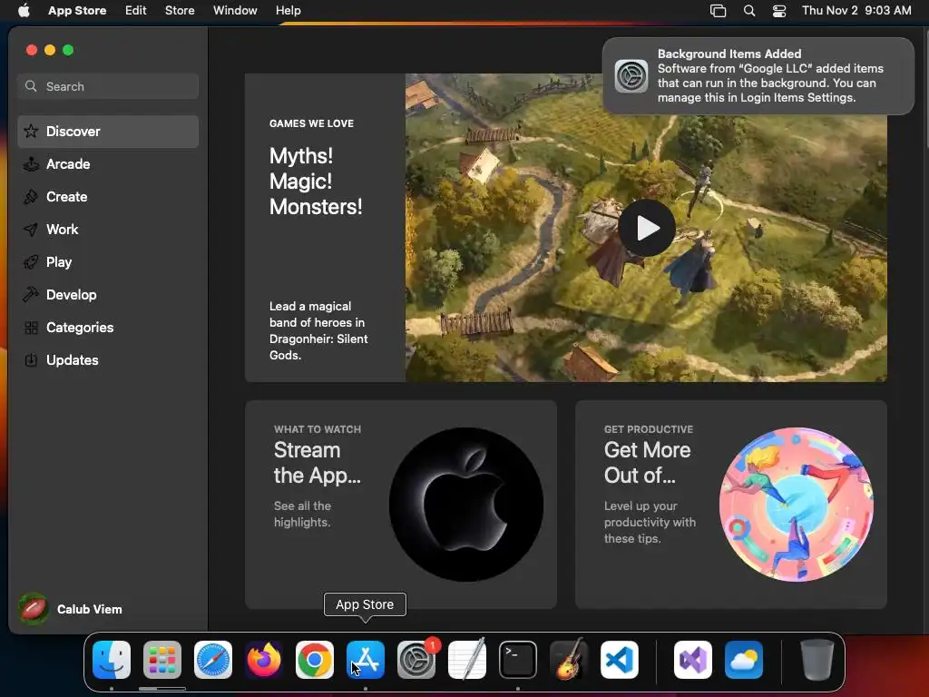Launch Visual Studio Code from the Dock
Viewport: 929px width, 697px height.
pyautogui.click(x=620, y=660)
